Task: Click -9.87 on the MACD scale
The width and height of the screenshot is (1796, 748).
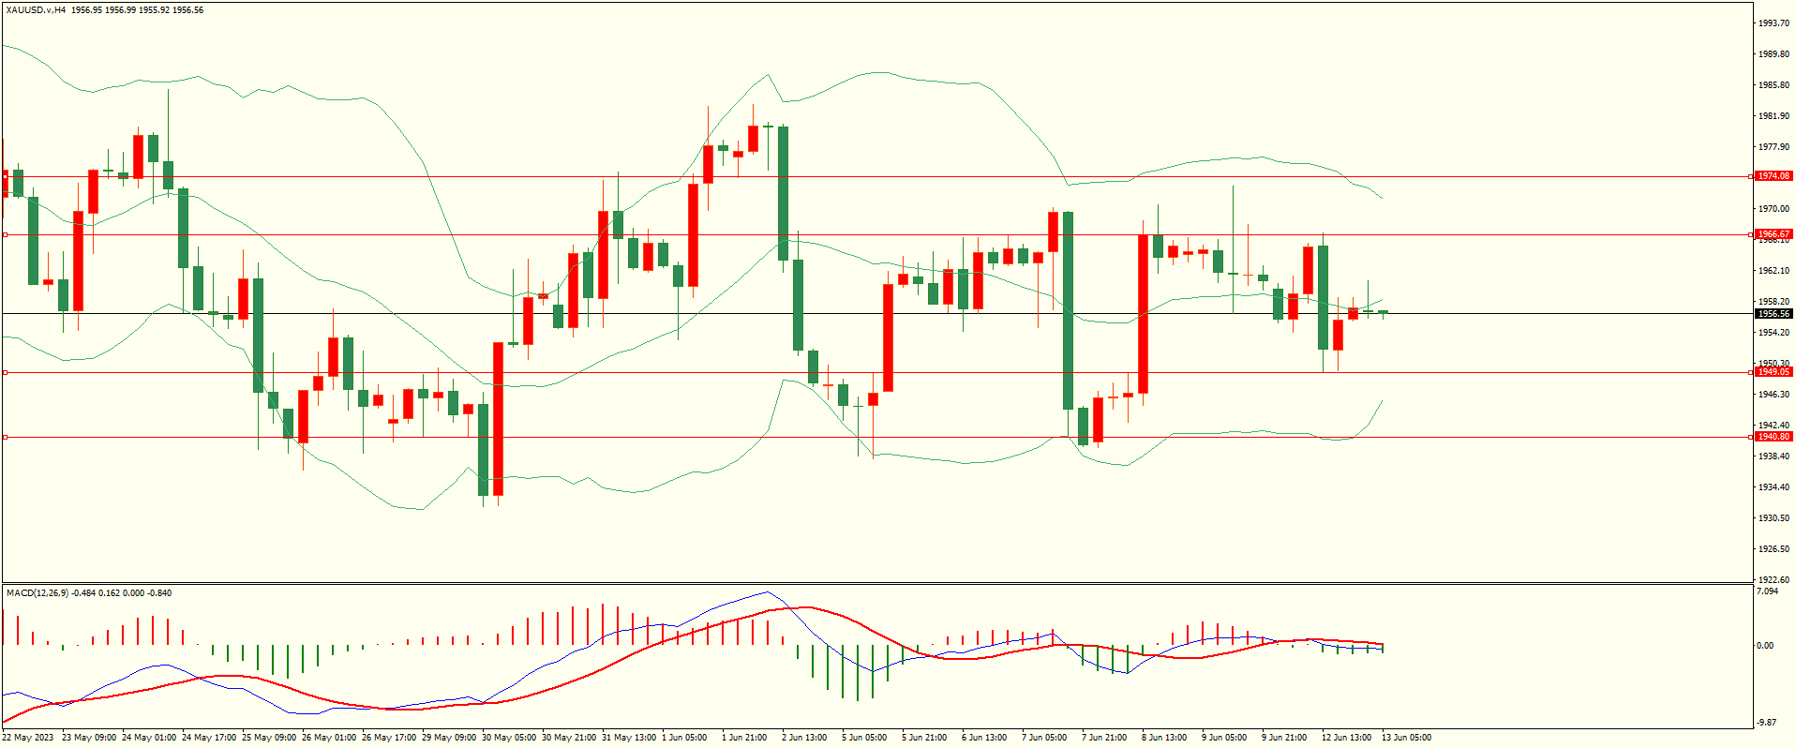Action: point(1766,723)
